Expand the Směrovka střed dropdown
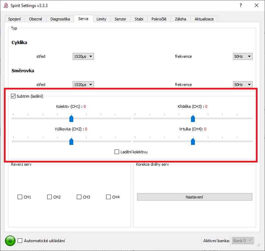The height and width of the screenshot is (251, 265). click(83, 85)
